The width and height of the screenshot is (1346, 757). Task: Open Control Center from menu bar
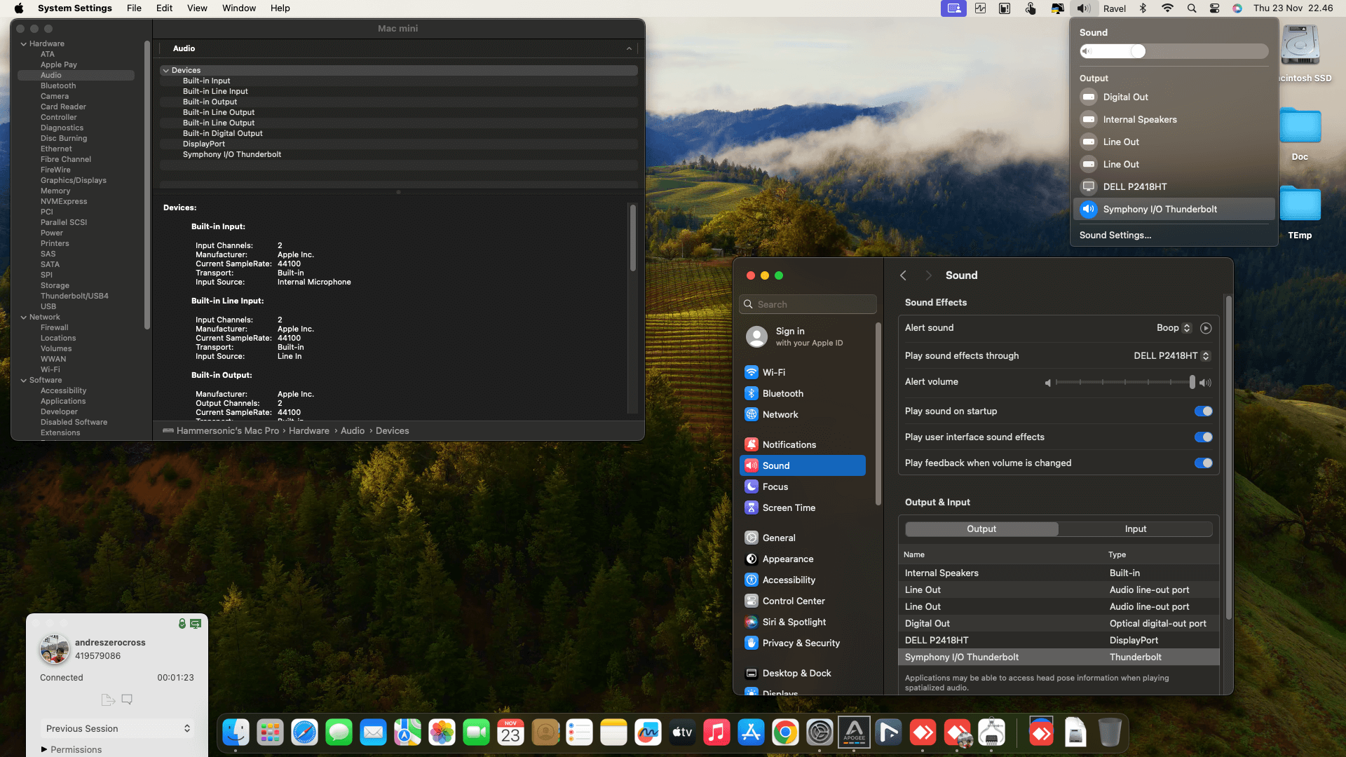click(x=1215, y=8)
